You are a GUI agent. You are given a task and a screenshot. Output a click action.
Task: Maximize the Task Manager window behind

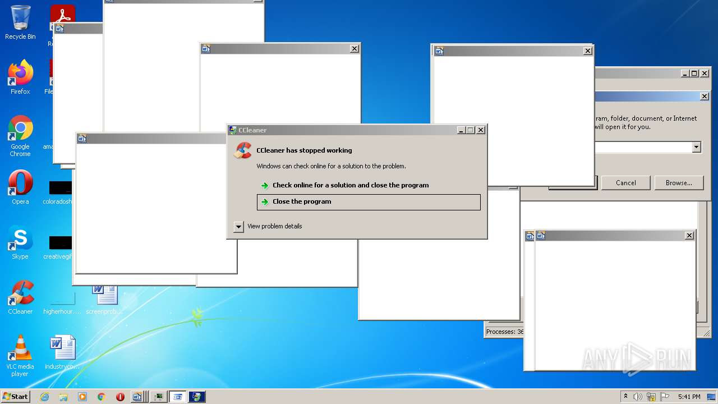[694, 74]
